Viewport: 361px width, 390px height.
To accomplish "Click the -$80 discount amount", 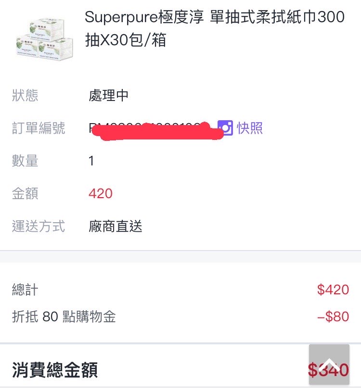I will point(333,317).
